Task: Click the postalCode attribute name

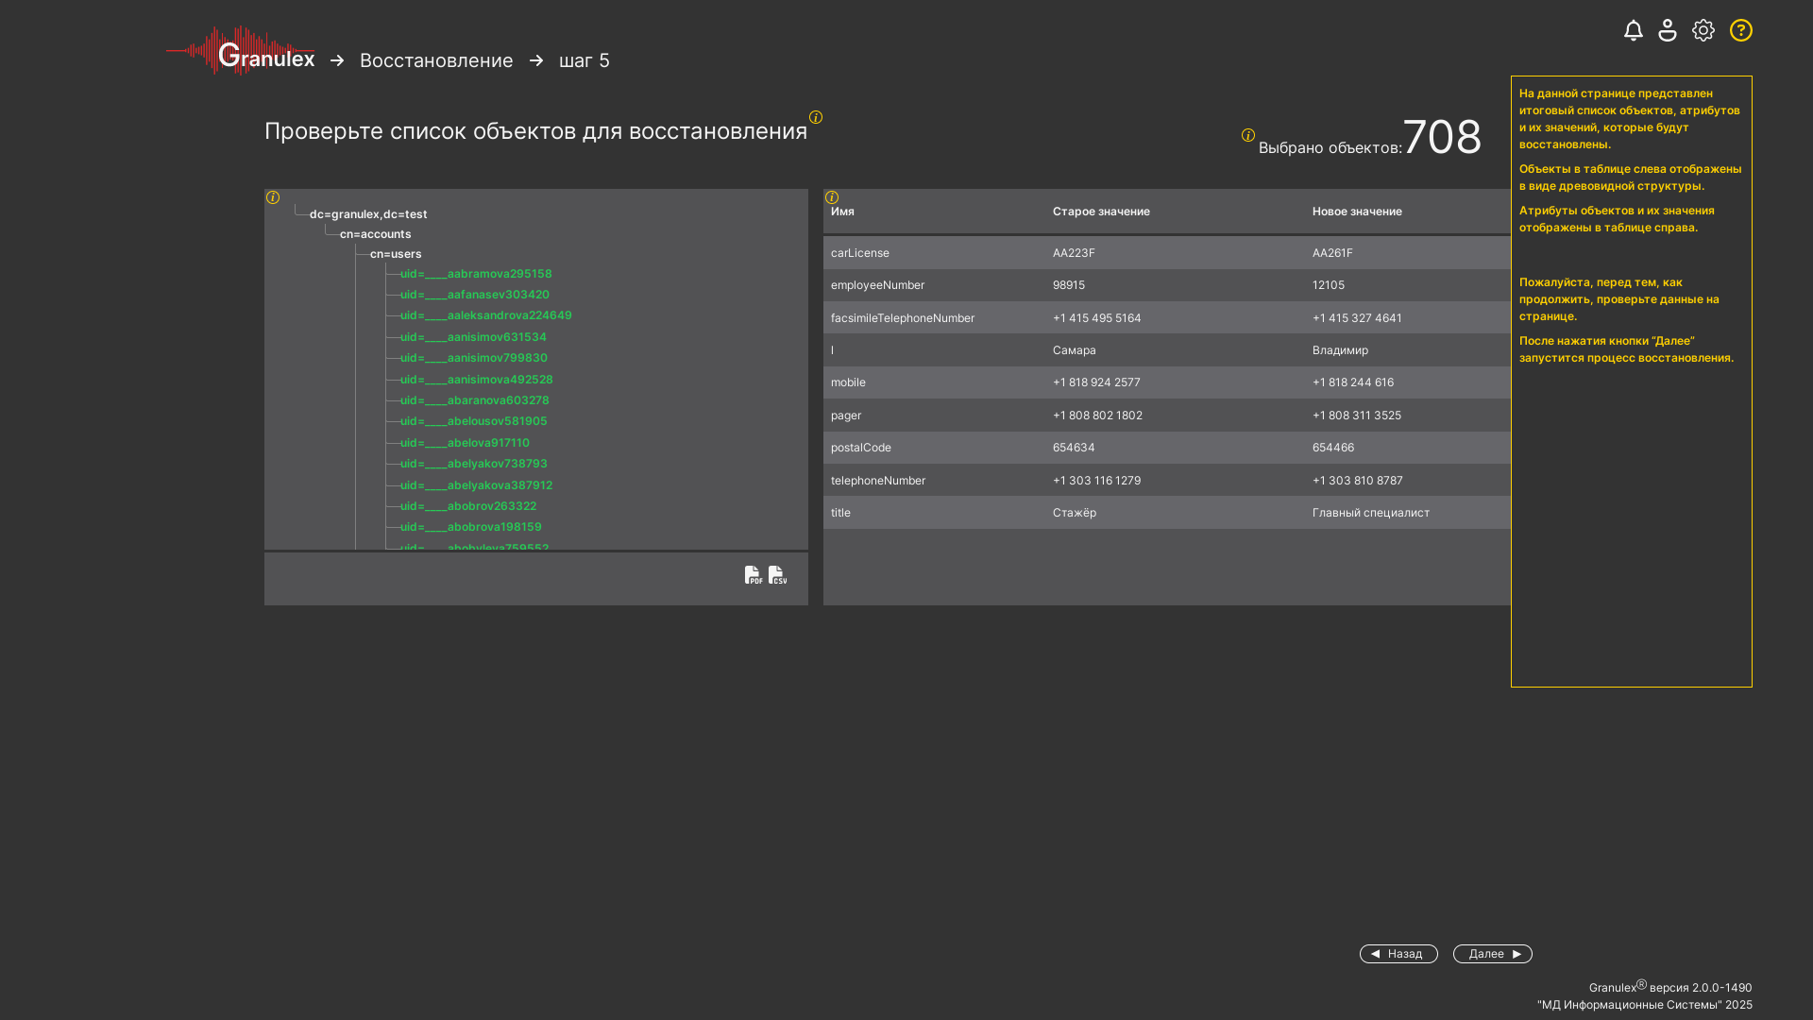Action: coord(861,448)
